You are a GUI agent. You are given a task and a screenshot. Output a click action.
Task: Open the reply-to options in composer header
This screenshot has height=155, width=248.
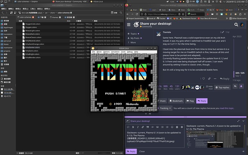[128, 121]
